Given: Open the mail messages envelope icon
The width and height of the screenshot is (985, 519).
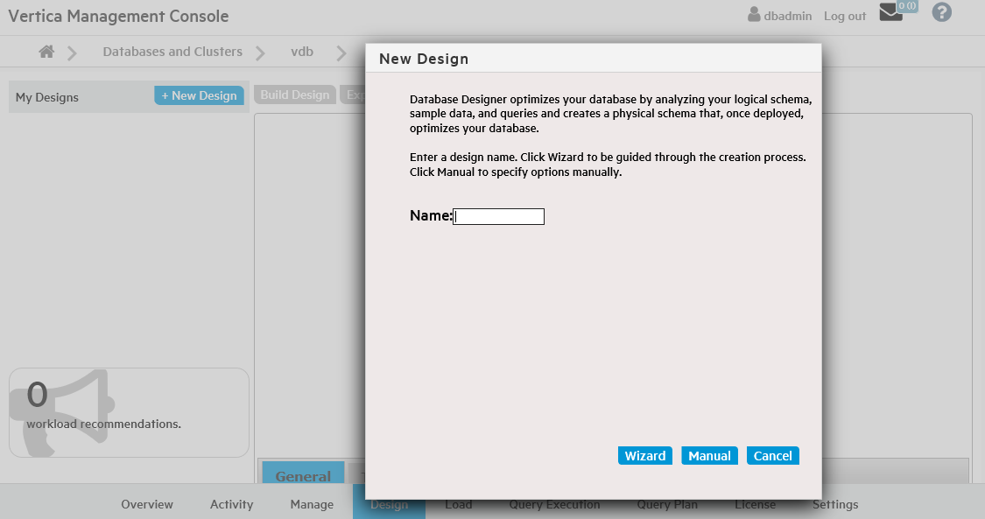Looking at the screenshot, I should click(890, 13).
